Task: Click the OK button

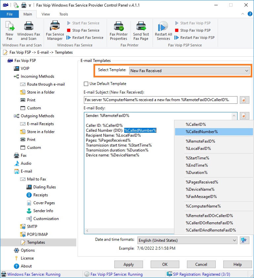Action: (x=165, y=264)
